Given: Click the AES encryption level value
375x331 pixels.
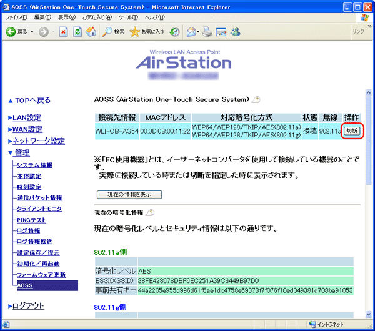Looking at the screenshot, I should click(x=144, y=271).
